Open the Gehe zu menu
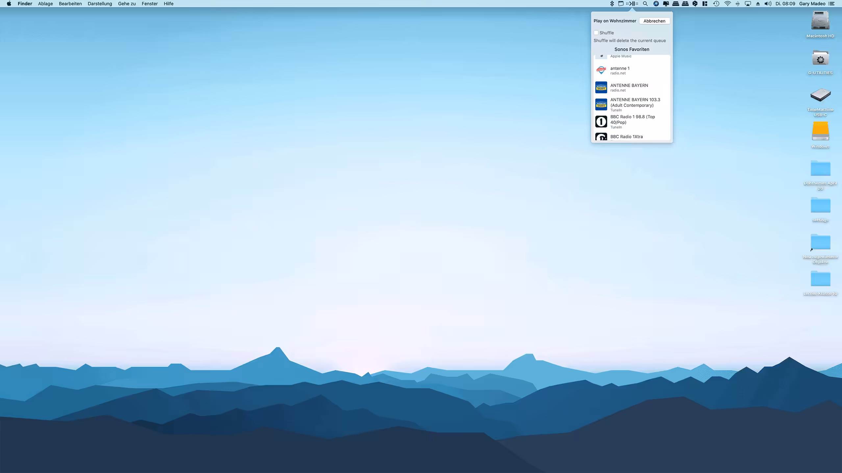 [x=126, y=4]
